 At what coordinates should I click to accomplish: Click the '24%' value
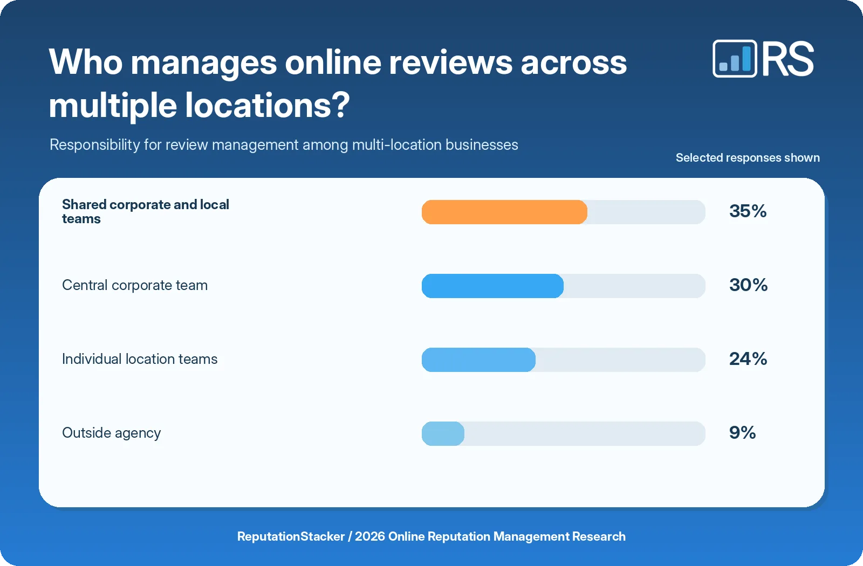[x=748, y=359]
